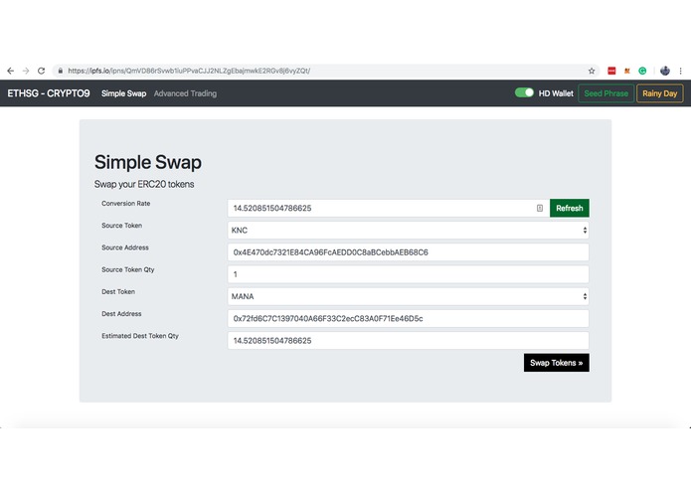This screenshot has height=491, width=691.
Task: Click the Seed Phrase button
Action: pos(605,93)
